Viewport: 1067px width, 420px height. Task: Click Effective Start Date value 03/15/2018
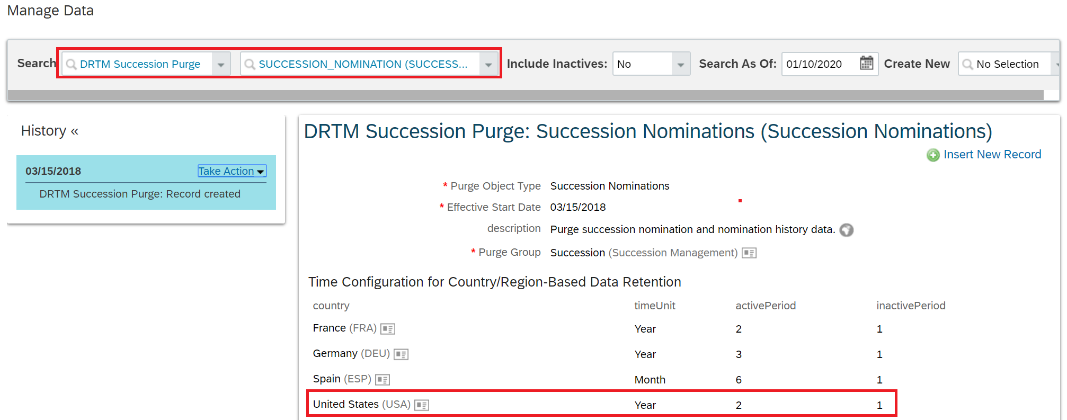coord(578,207)
